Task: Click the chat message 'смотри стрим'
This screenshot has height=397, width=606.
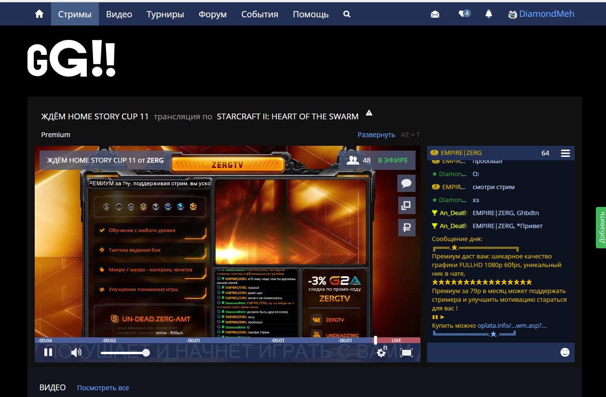Action: [x=494, y=187]
